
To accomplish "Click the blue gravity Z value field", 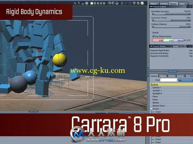I will click(x=179, y=40).
